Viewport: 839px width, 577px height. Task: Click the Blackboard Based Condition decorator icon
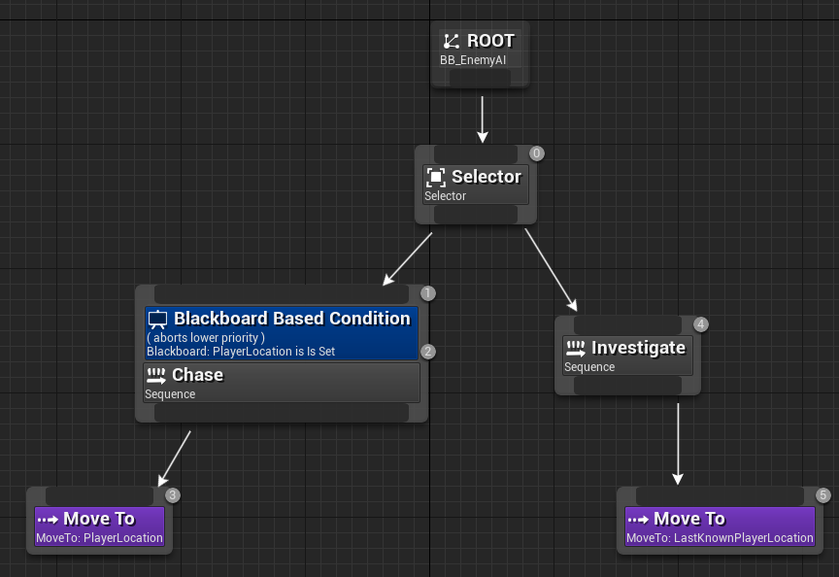(158, 320)
